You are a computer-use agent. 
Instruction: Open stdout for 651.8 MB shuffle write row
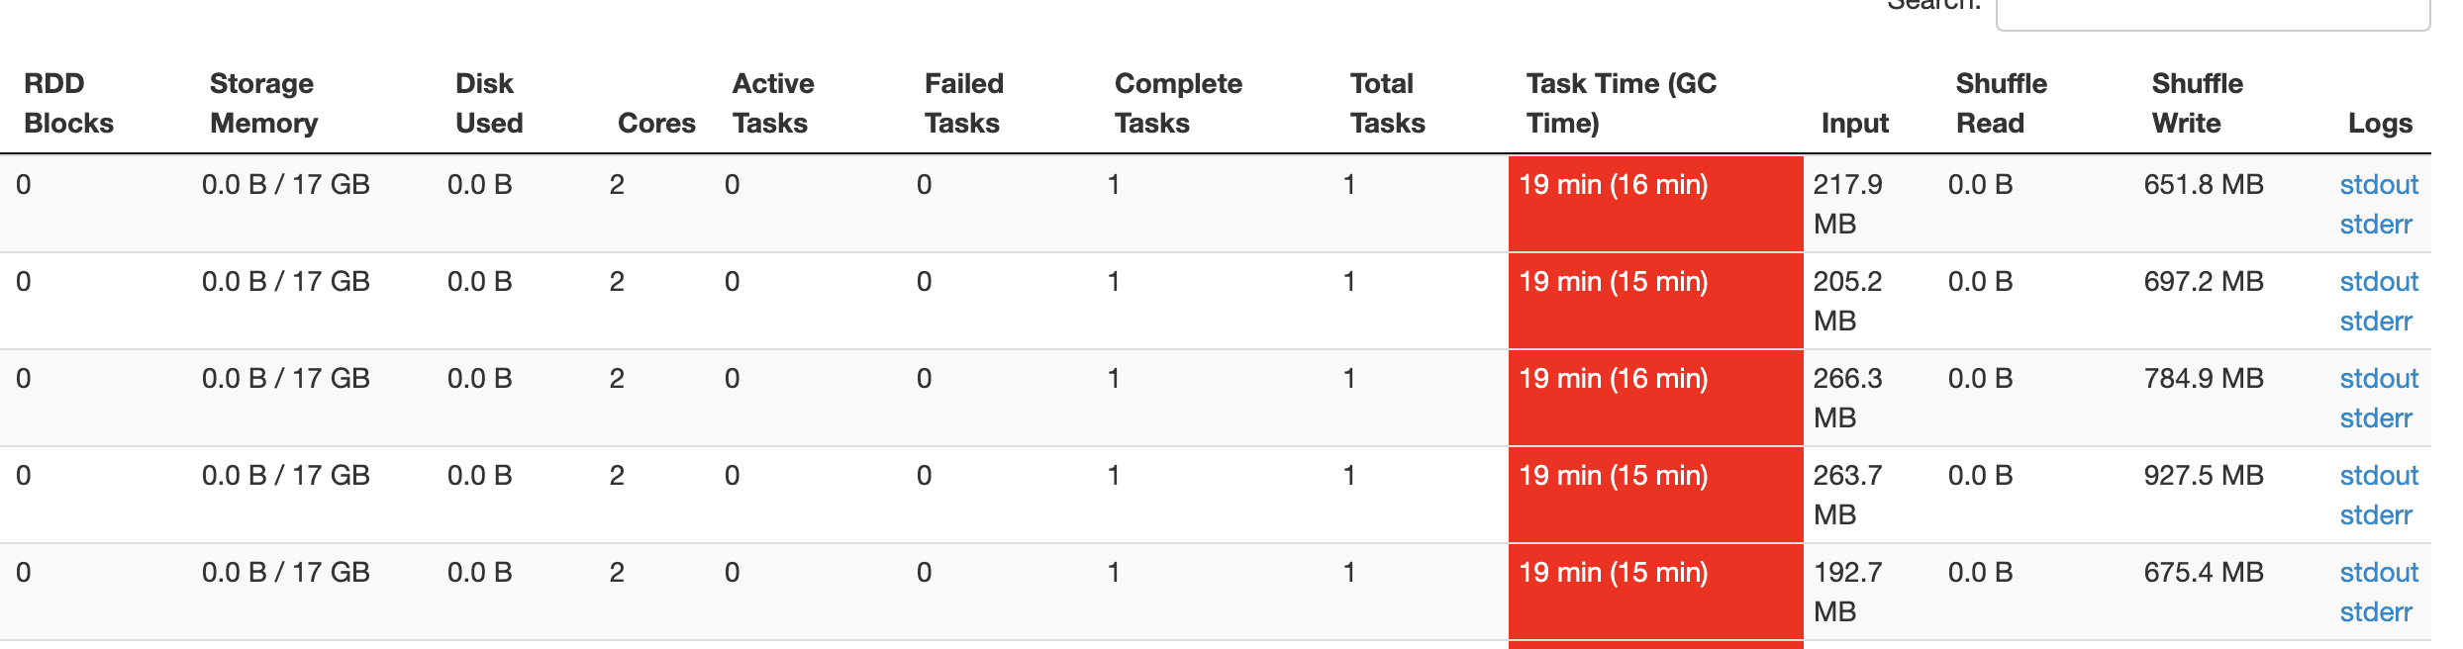coord(2378,185)
